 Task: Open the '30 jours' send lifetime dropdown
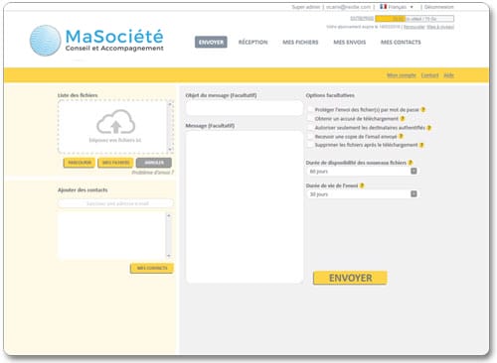click(363, 194)
